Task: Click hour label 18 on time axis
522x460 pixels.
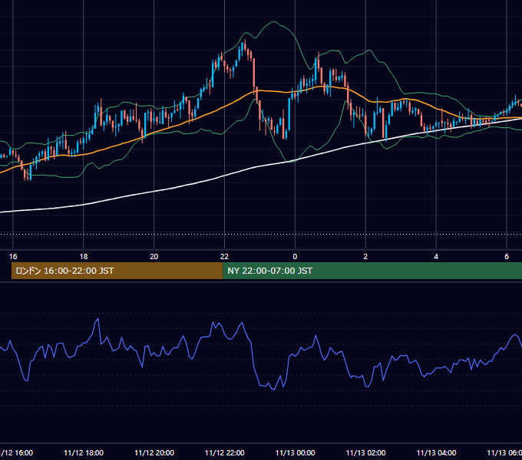Action: (x=84, y=257)
